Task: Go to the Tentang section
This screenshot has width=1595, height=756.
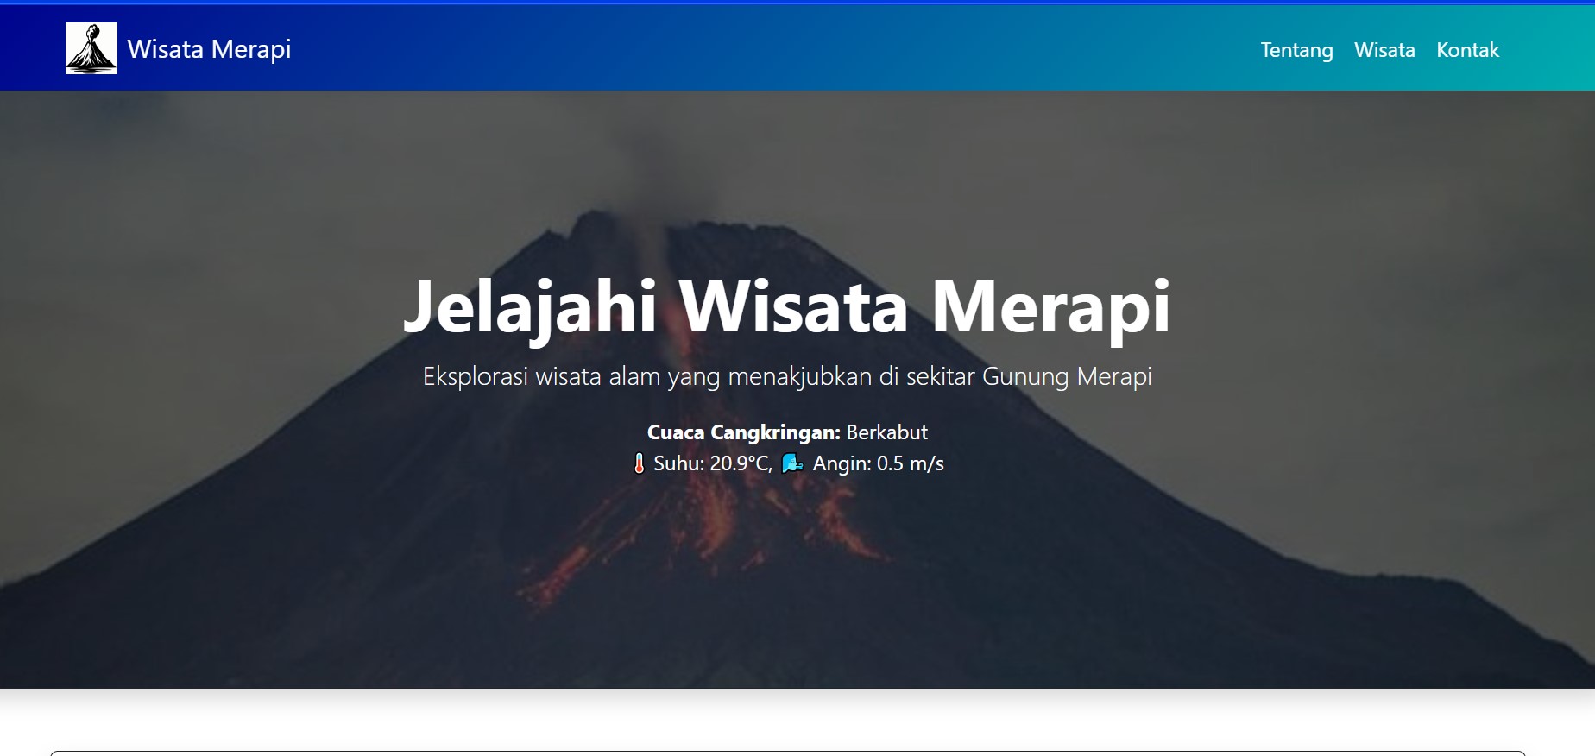Action: pos(1296,50)
